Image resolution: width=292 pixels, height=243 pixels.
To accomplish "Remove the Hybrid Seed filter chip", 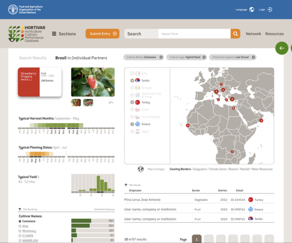I will click(x=204, y=57).
